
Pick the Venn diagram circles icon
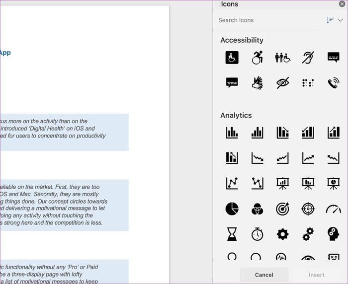tap(257, 209)
